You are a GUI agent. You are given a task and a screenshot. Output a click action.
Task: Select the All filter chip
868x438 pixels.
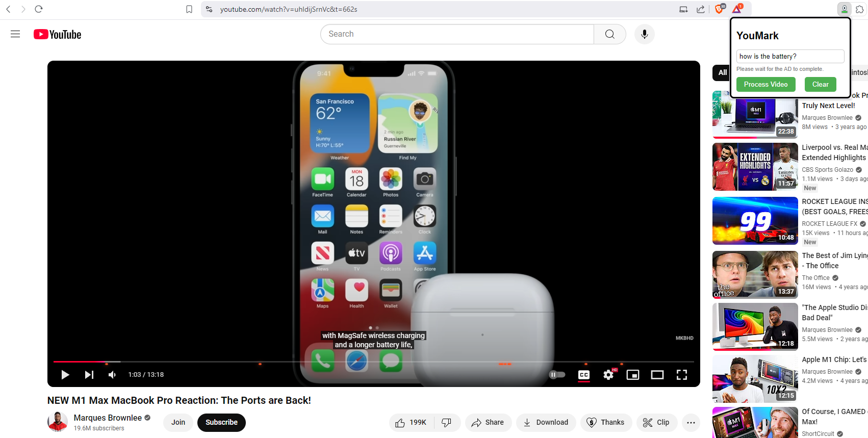[x=722, y=72]
